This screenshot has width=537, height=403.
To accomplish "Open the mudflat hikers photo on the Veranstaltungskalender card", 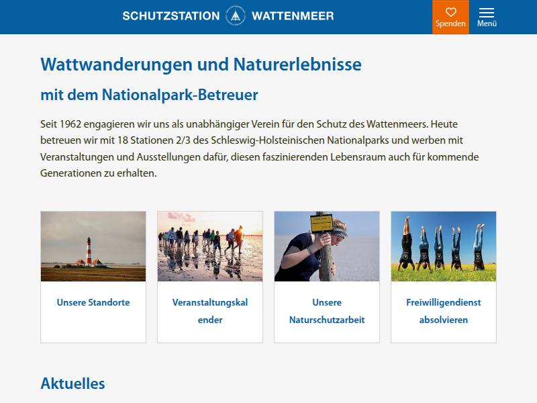I will coord(209,246).
